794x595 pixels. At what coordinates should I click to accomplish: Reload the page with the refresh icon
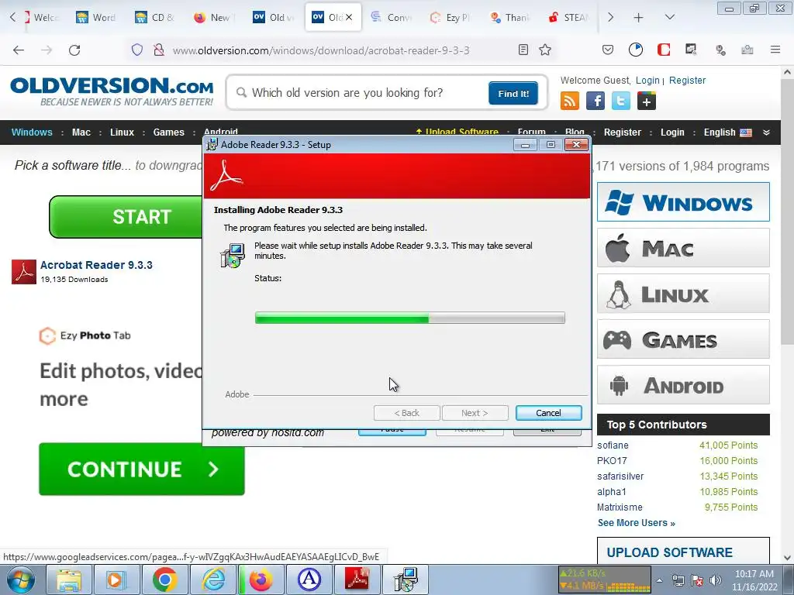point(74,50)
